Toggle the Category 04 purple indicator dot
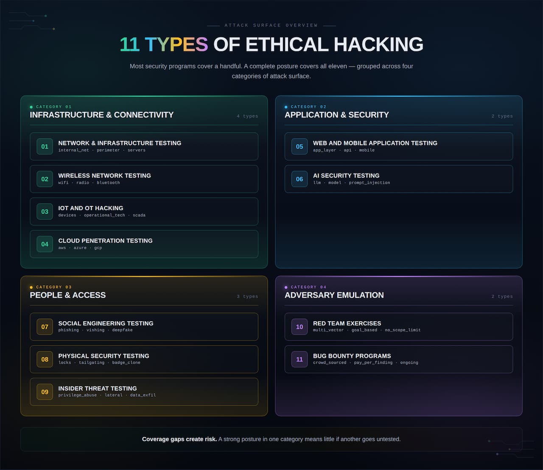The height and width of the screenshot is (470, 543). 286,287
